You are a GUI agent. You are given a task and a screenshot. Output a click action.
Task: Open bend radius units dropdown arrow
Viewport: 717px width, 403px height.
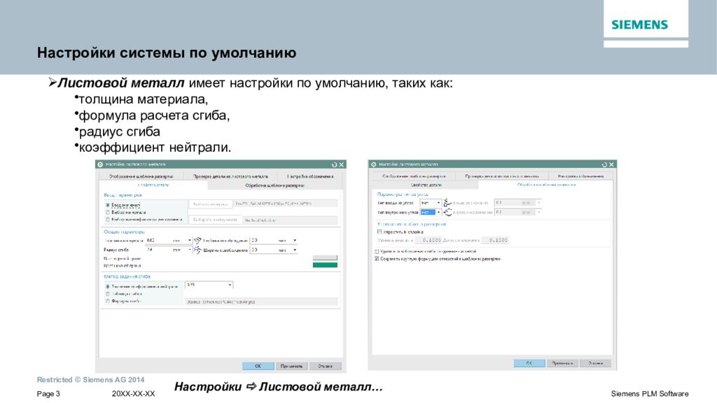pyautogui.click(x=189, y=250)
